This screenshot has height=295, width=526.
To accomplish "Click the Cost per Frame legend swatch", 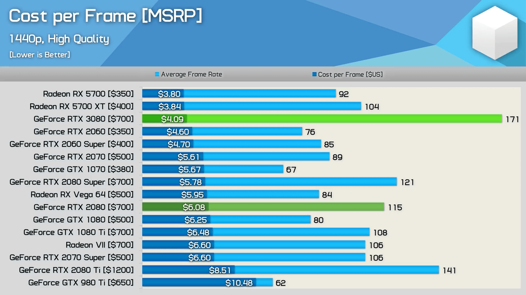I will click(x=314, y=74).
